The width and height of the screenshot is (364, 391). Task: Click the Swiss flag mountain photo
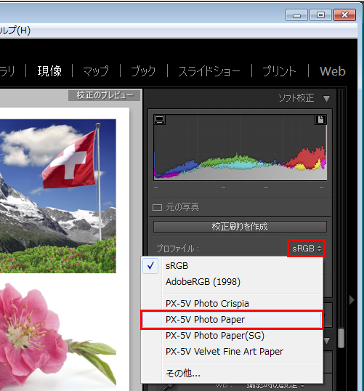[x=58, y=196]
